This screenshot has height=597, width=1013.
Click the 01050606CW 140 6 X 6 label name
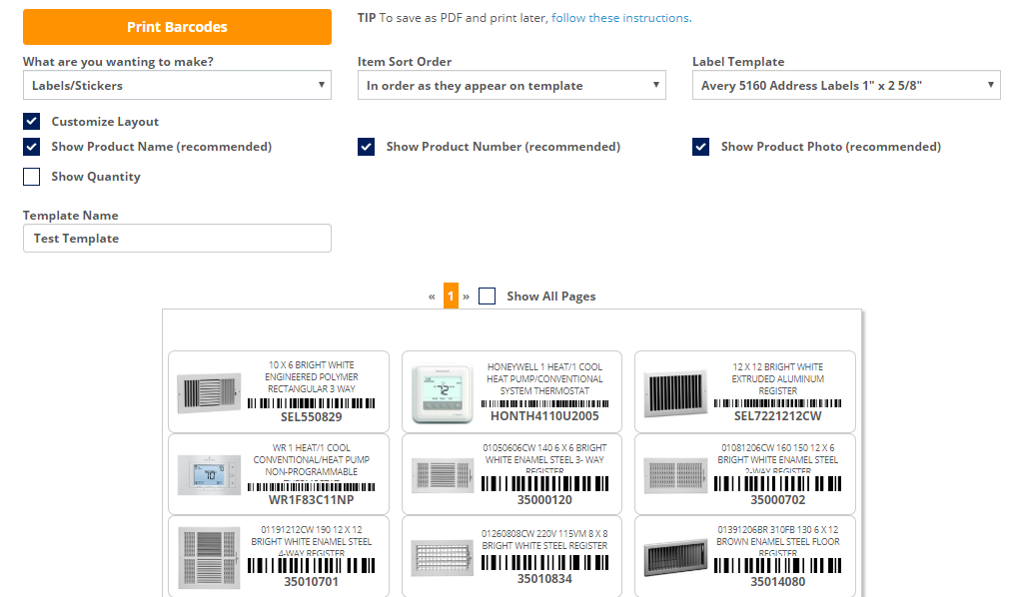click(544, 459)
